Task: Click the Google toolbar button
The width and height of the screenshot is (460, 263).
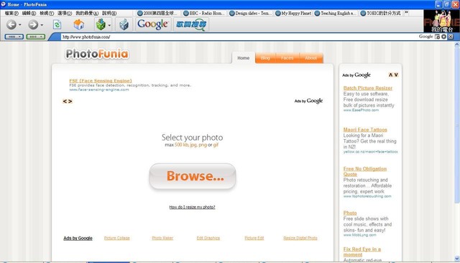Action: tap(152, 24)
